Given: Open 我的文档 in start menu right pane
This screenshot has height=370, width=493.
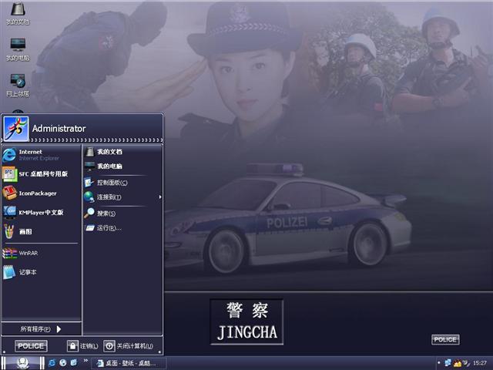Looking at the screenshot, I should point(122,152).
